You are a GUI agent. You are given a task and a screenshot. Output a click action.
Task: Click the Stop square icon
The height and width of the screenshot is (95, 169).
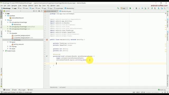[x=148, y=8]
